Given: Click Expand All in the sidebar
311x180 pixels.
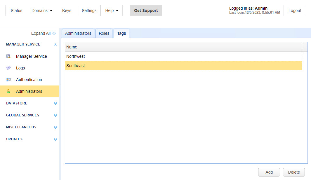Looking at the screenshot, I should (x=43, y=33).
